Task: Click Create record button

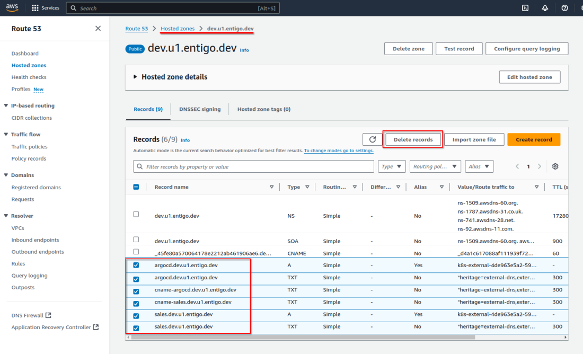Action: [x=534, y=139]
